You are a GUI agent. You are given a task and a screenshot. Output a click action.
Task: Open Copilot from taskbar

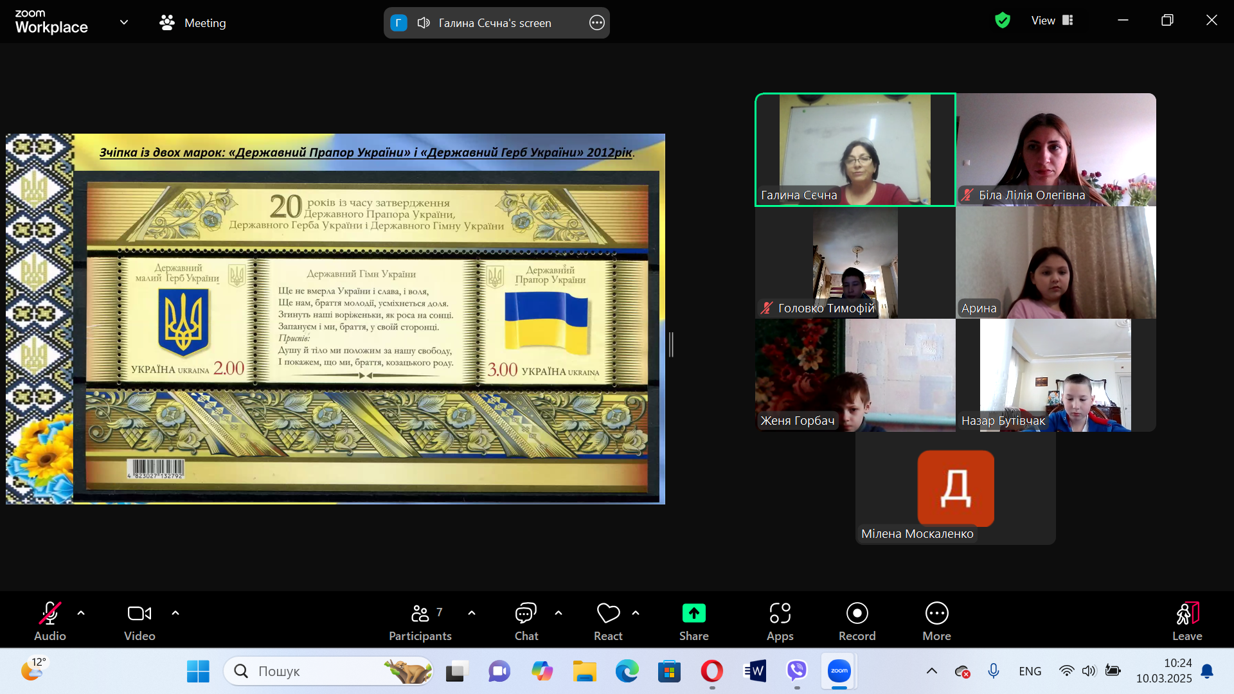(x=542, y=672)
